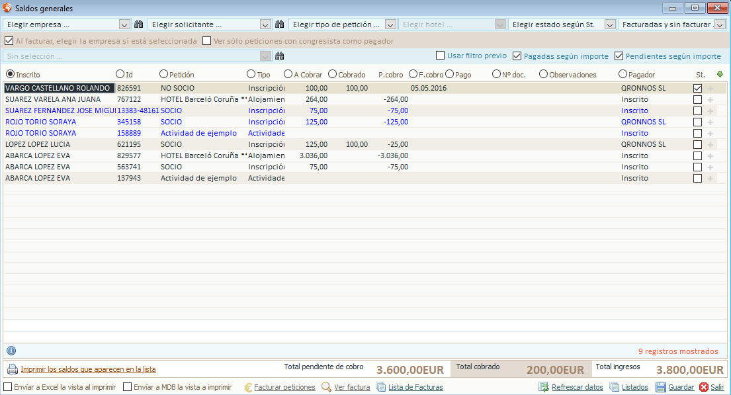Open the Elegir hotel dropdown
Viewport: 731px width, 395px height.
pos(500,24)
